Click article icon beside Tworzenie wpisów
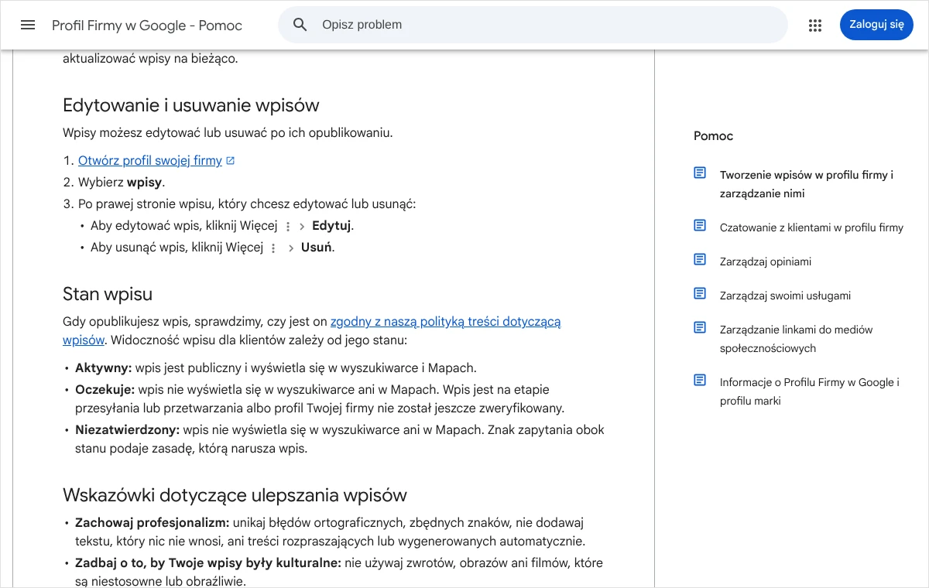The width and height of the screenshot is (929, 588). 700,173
